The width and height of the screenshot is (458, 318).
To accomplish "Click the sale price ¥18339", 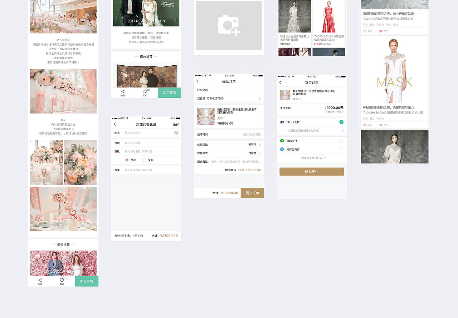I will (x=318, y=44).
